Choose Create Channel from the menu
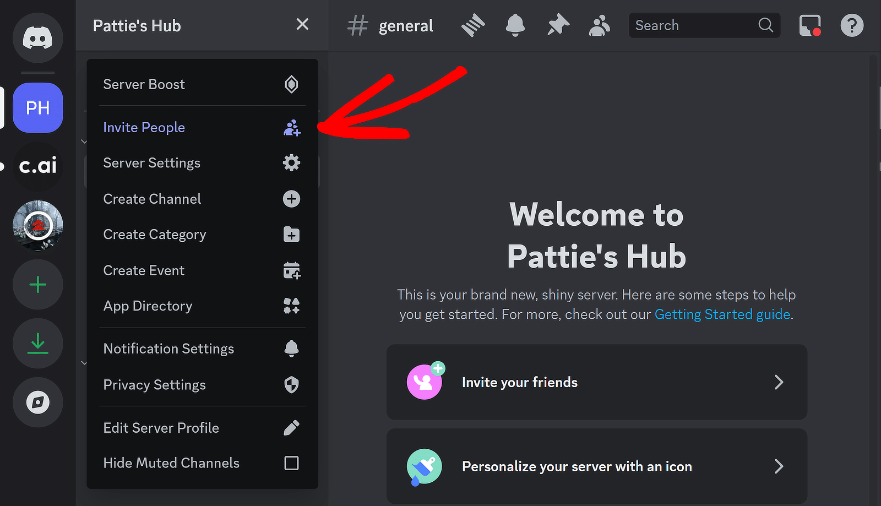 coord(152,199)
